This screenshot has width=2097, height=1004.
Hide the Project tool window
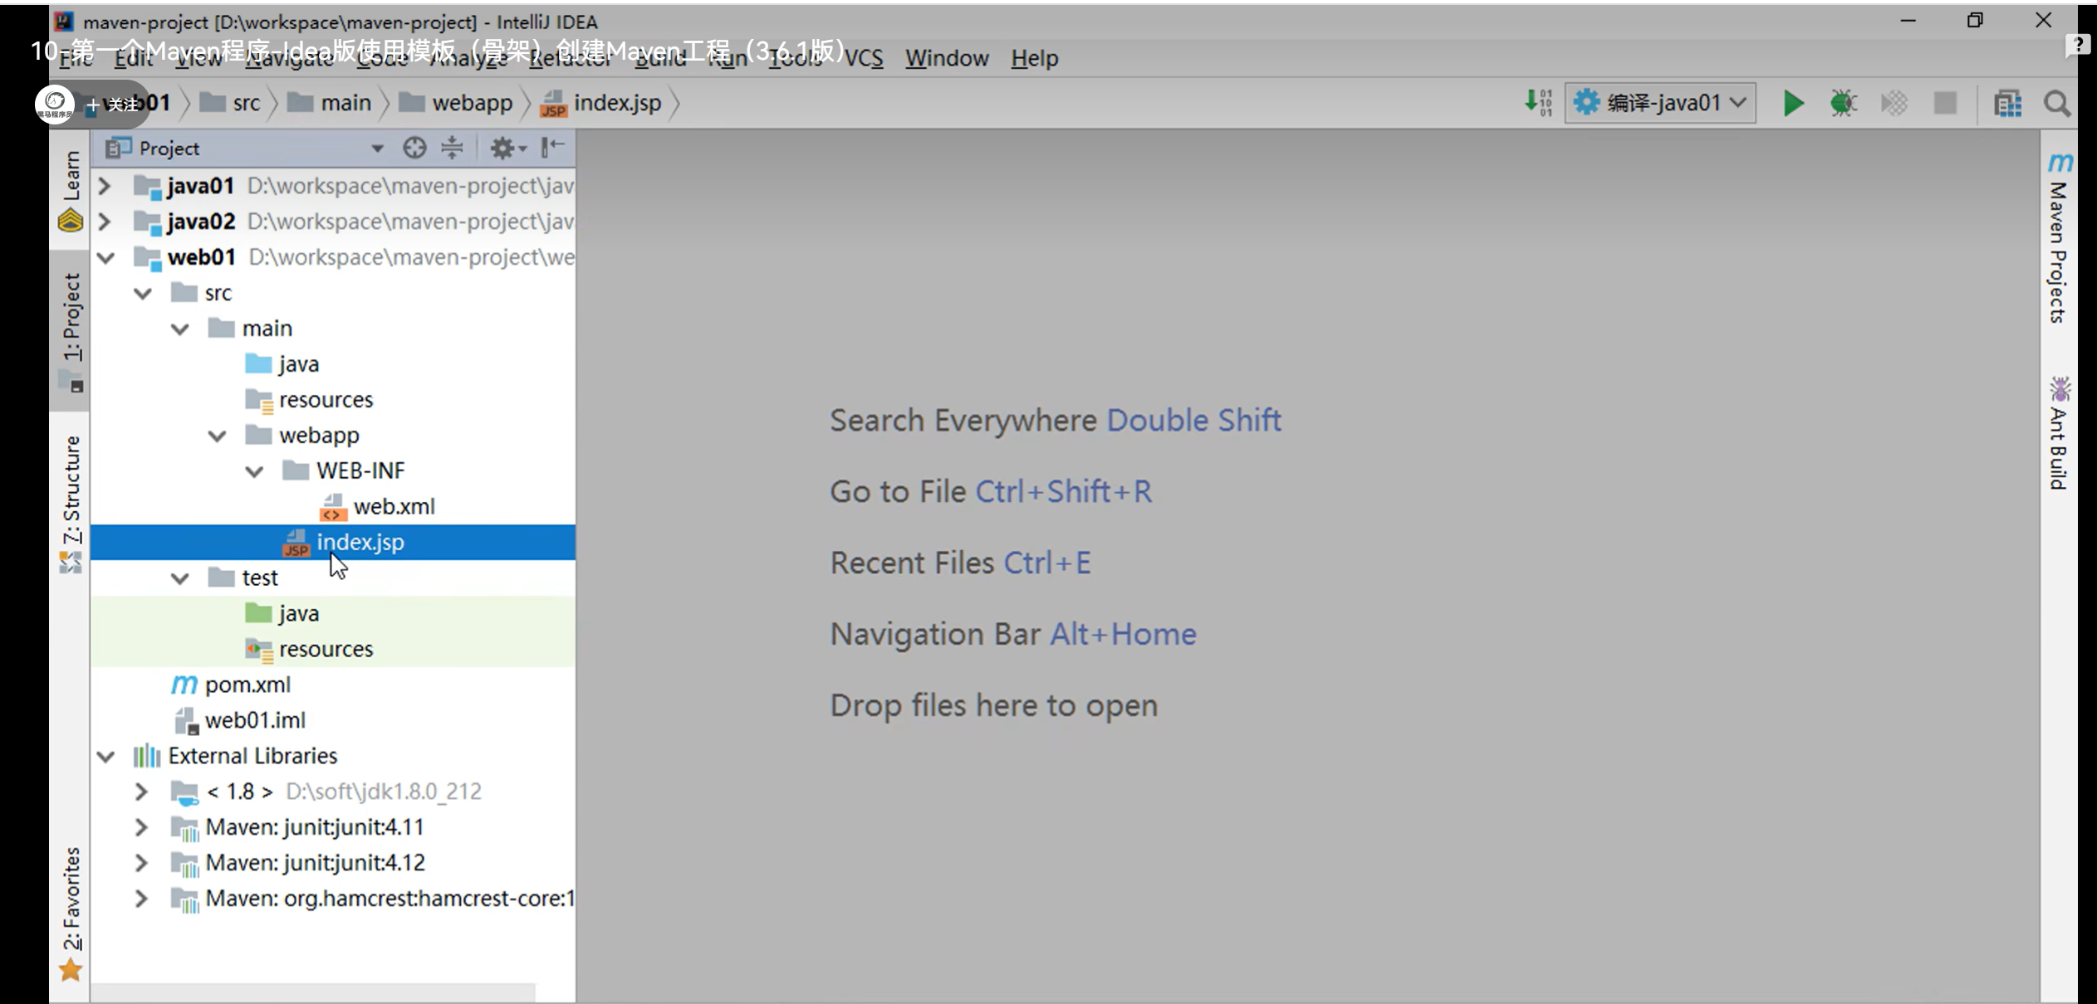coord(552,149)
